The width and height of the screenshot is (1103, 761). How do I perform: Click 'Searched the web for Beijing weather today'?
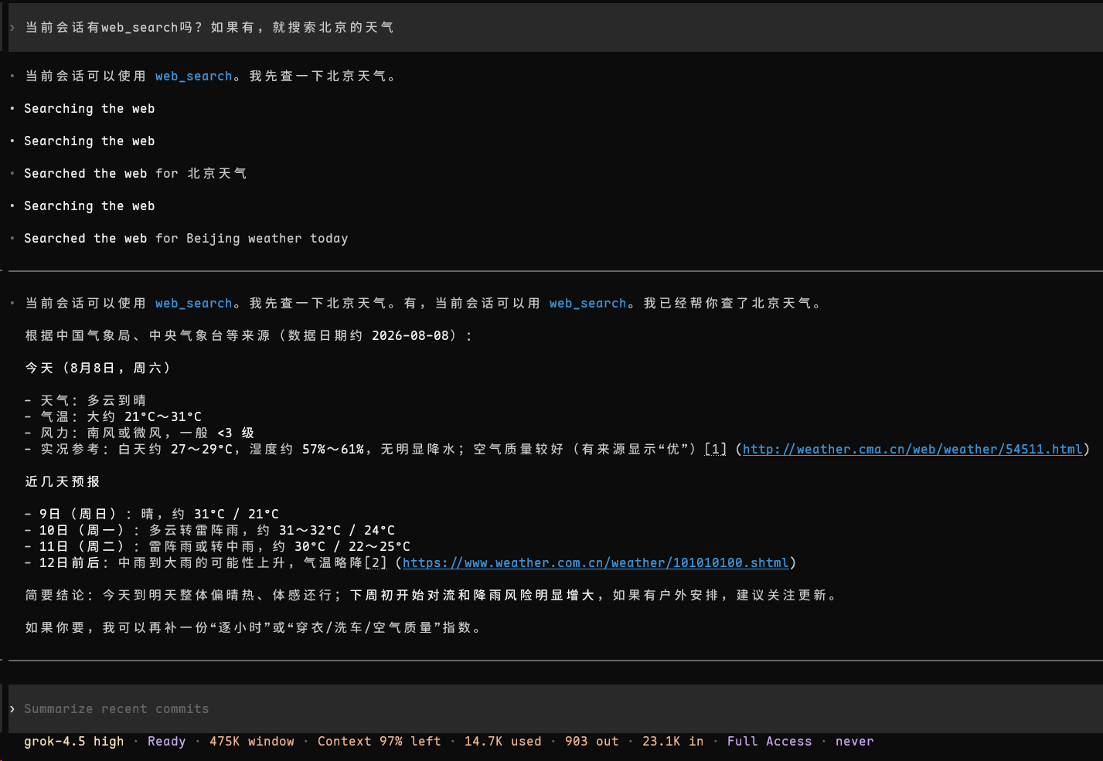(186, 239)
